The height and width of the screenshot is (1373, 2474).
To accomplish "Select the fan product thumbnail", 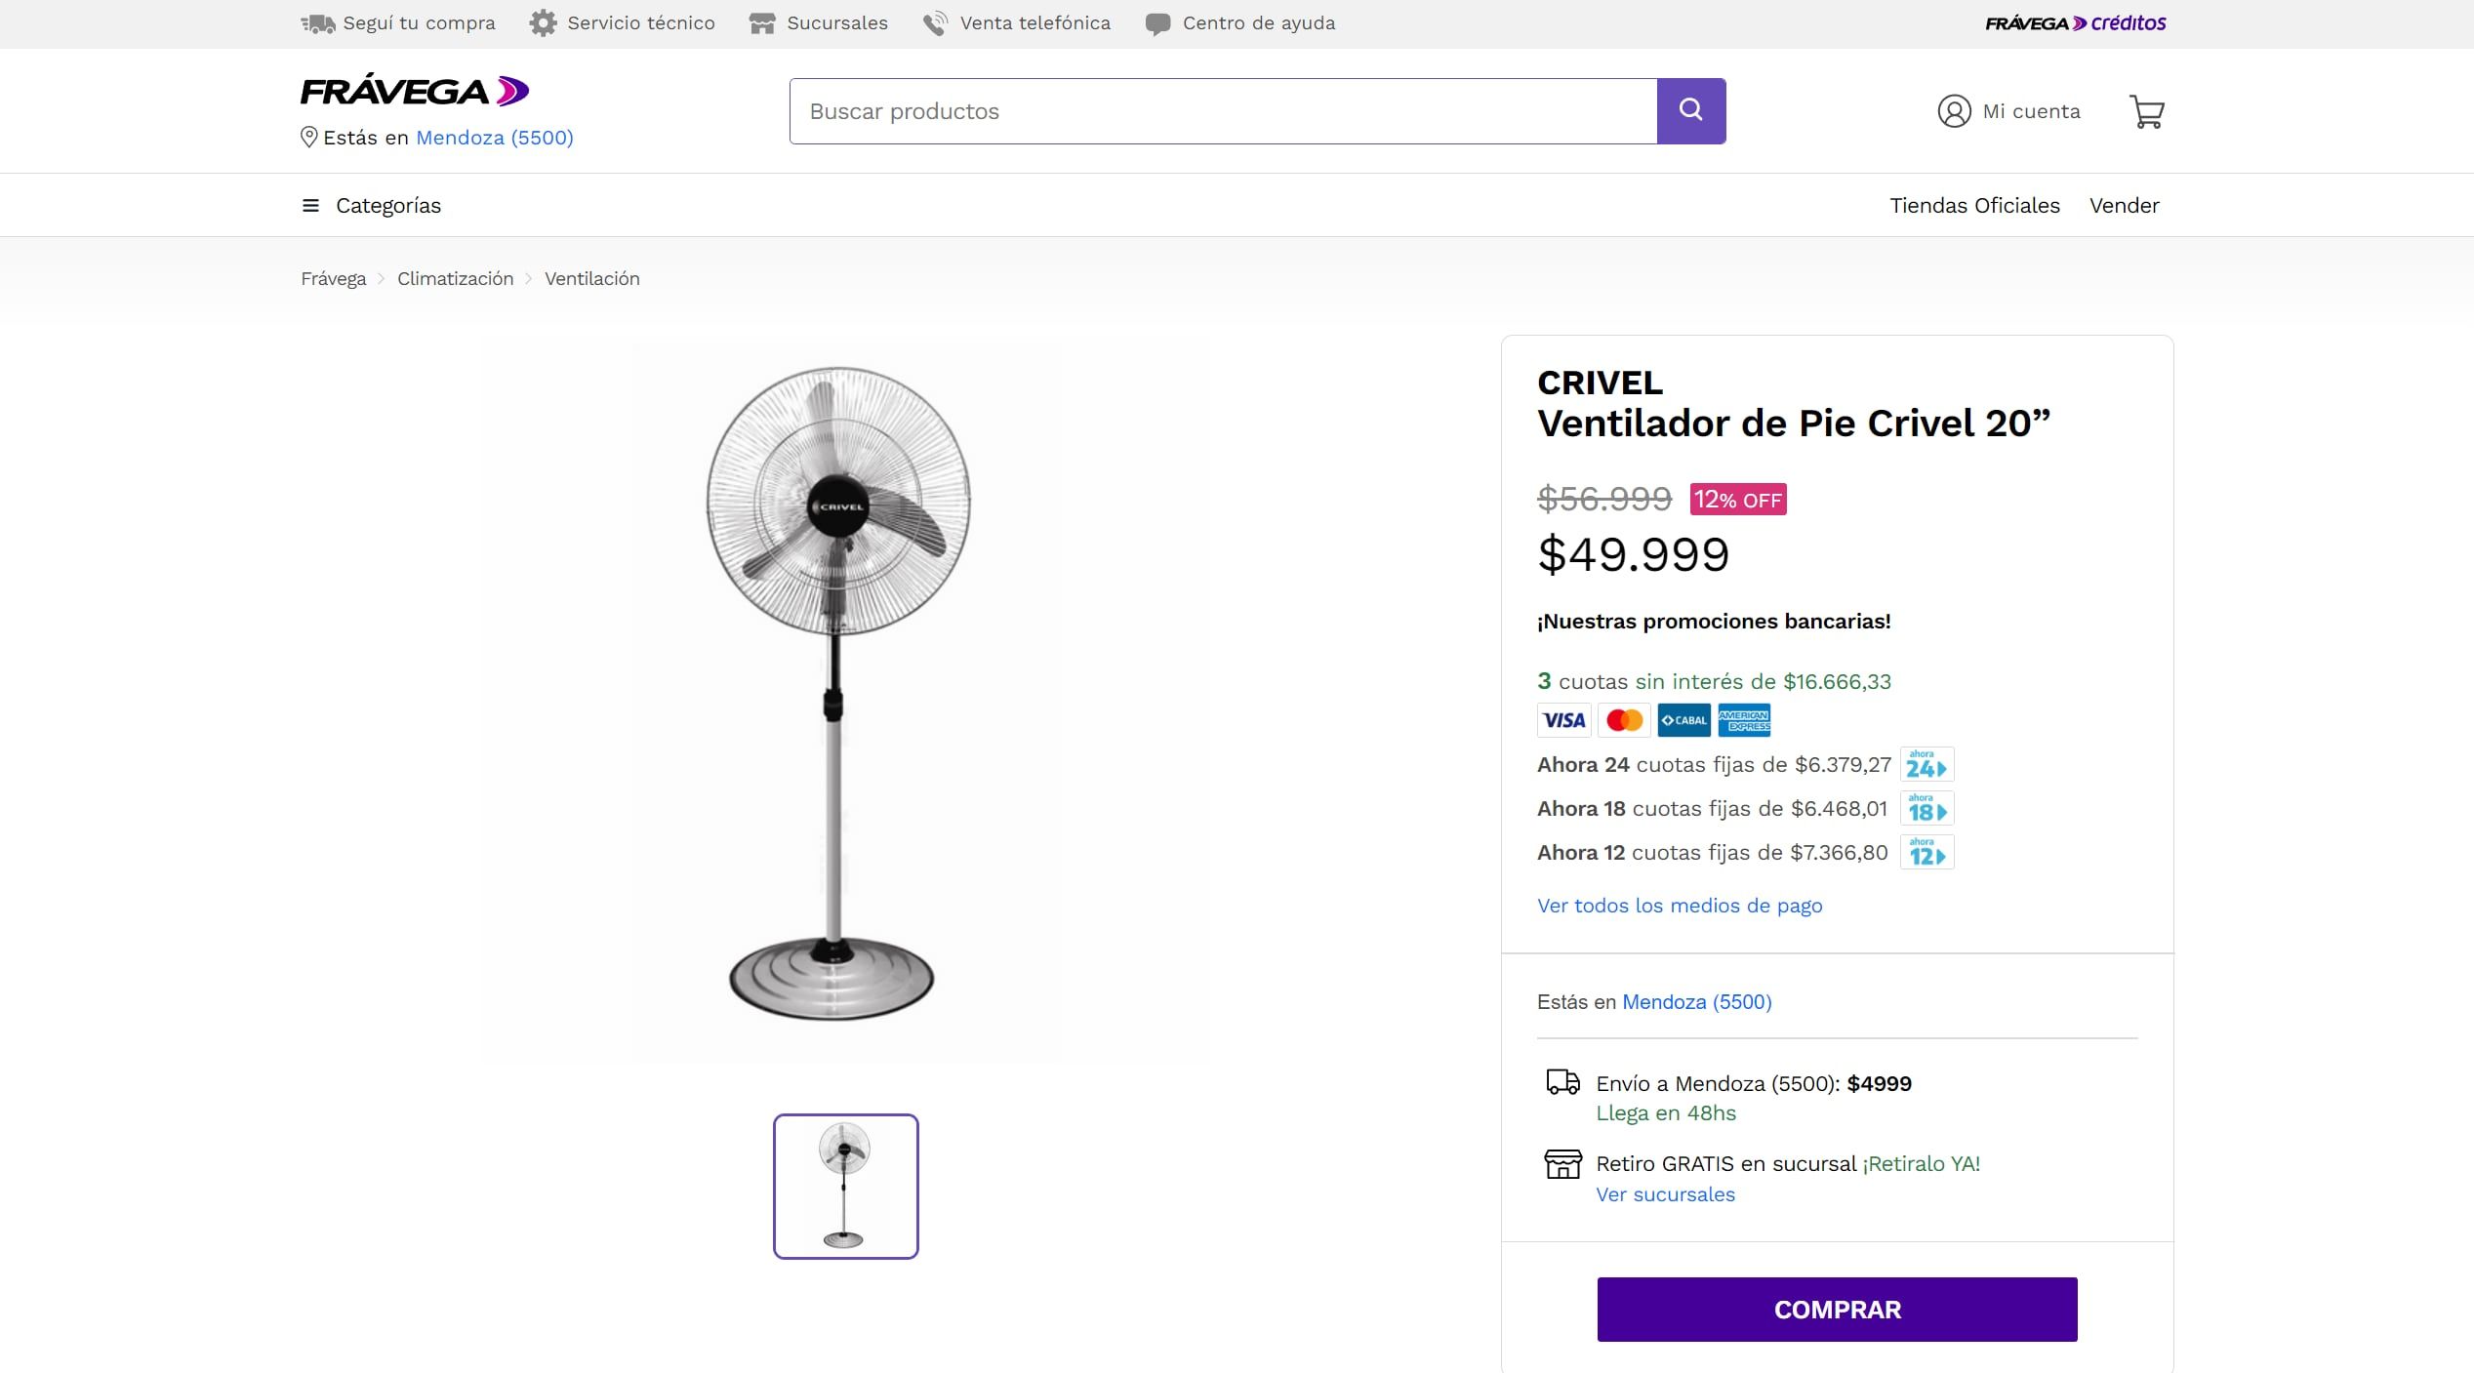I will 845,1186.
